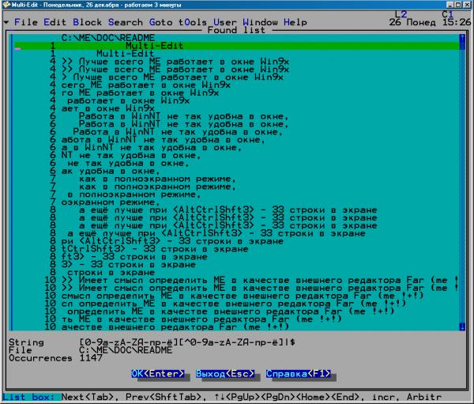Screen dimensions: 474x404
Task: Click Next<Tab> hint in status line
Action: coord(90,397)
